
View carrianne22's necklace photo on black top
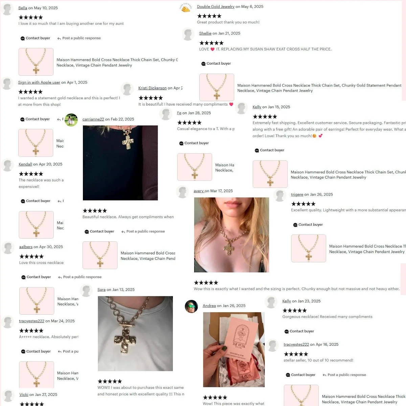120,163
